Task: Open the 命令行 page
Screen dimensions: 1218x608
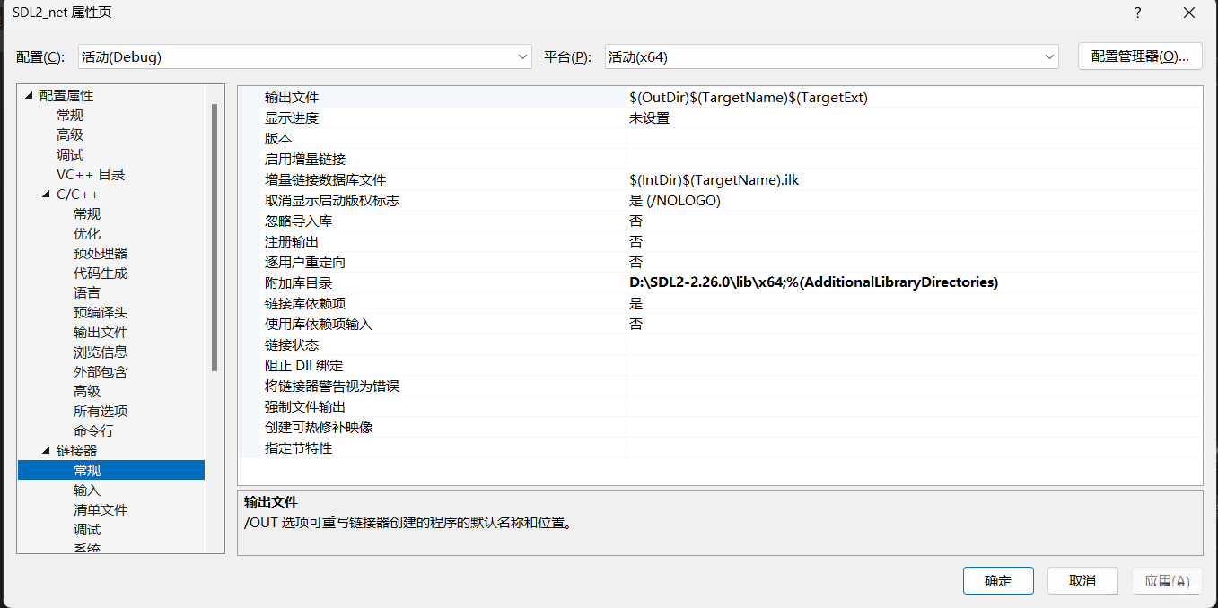Action: [93, 430]
